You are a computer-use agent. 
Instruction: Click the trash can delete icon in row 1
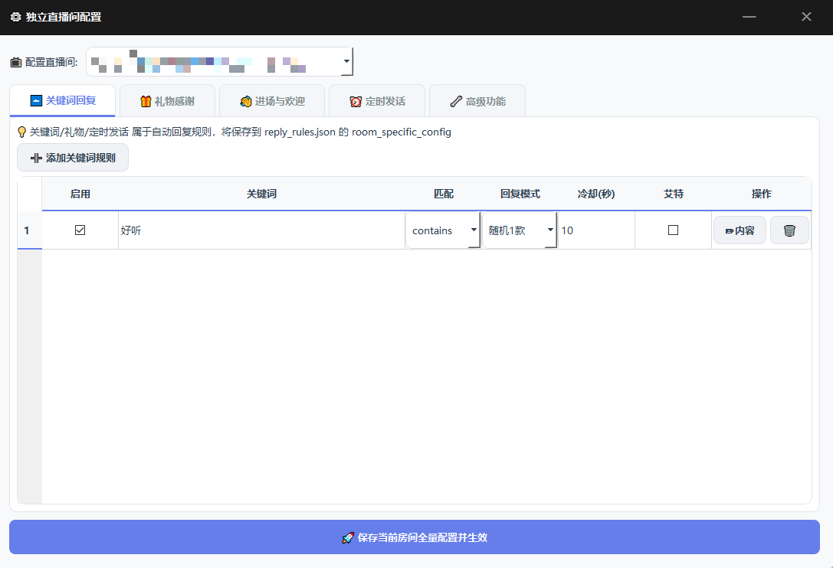point(789,230)
